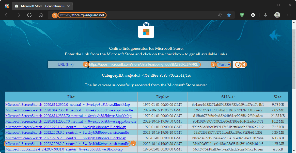Refresh the current page
This screenshot has width=296, height=153.
coord(29,15)
